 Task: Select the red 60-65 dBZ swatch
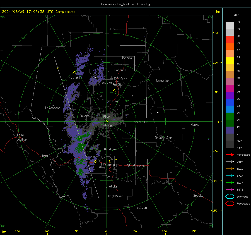coord(230,39)
